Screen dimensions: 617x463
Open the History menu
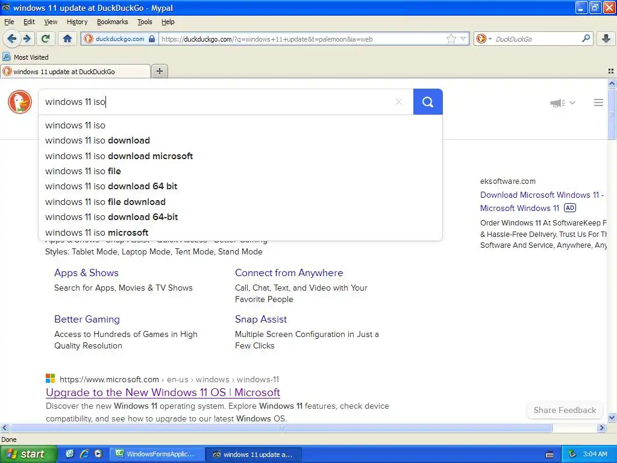[x=77, y=22]
